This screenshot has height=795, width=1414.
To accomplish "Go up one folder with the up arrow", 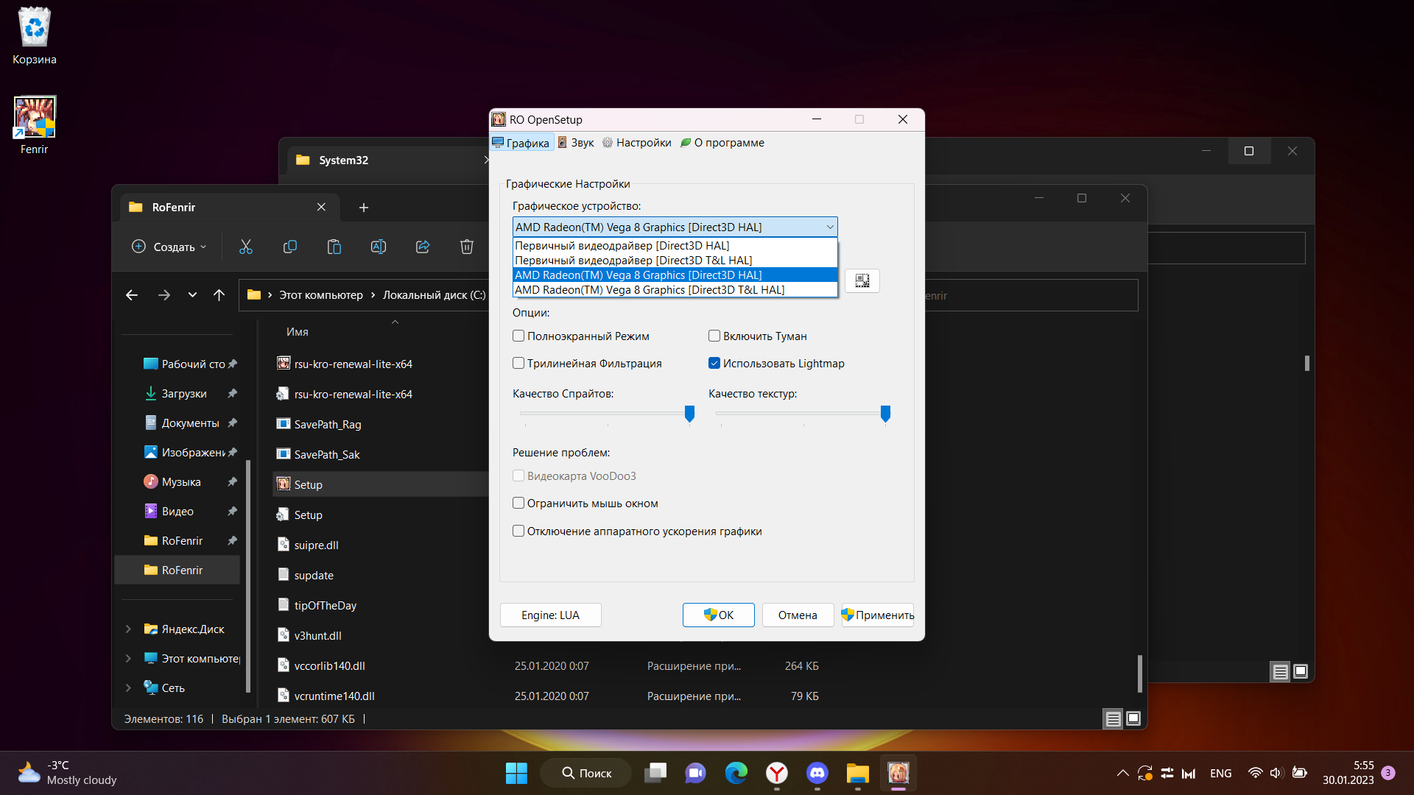I will tap(219, 295).
